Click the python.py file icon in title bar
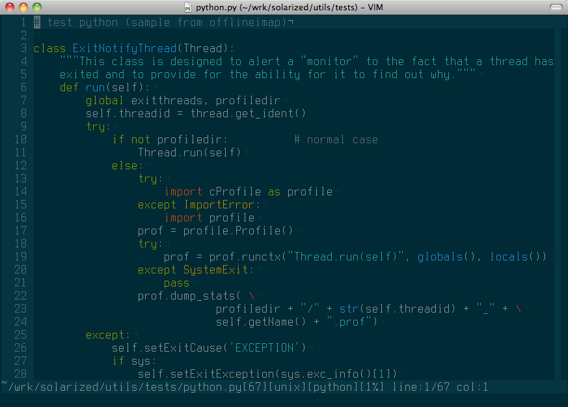Viewport: 568px width, 407px height. 188,7
